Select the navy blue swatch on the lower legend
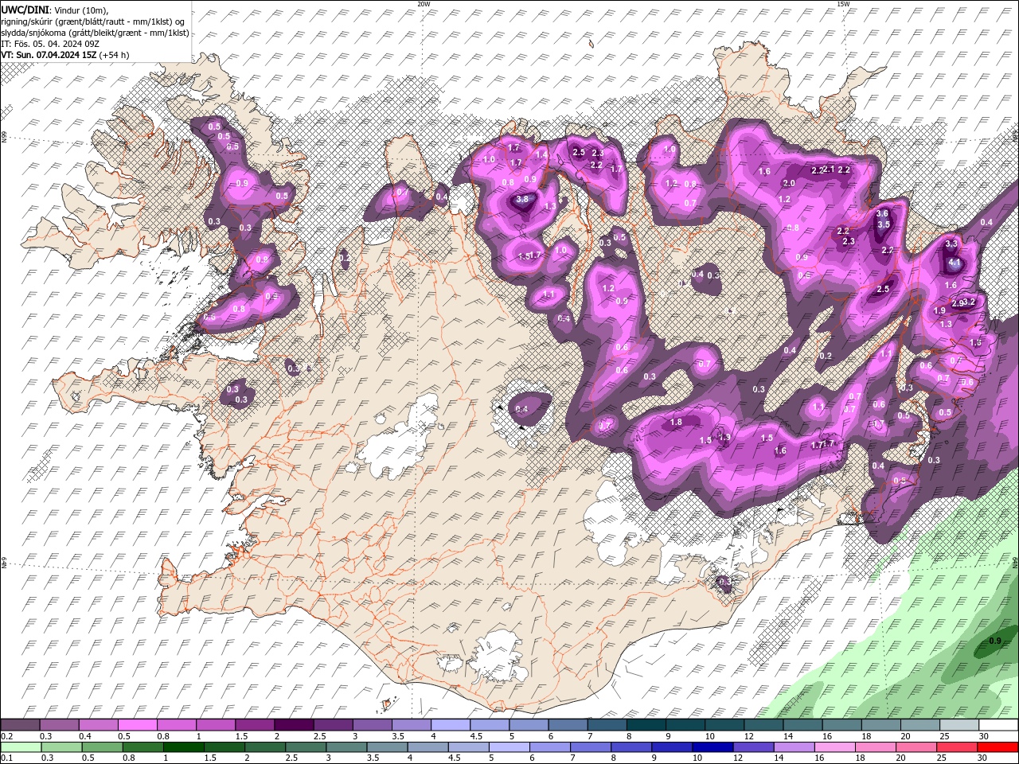The height and width of the screenshot is (764, 1019). pos(712,747)
